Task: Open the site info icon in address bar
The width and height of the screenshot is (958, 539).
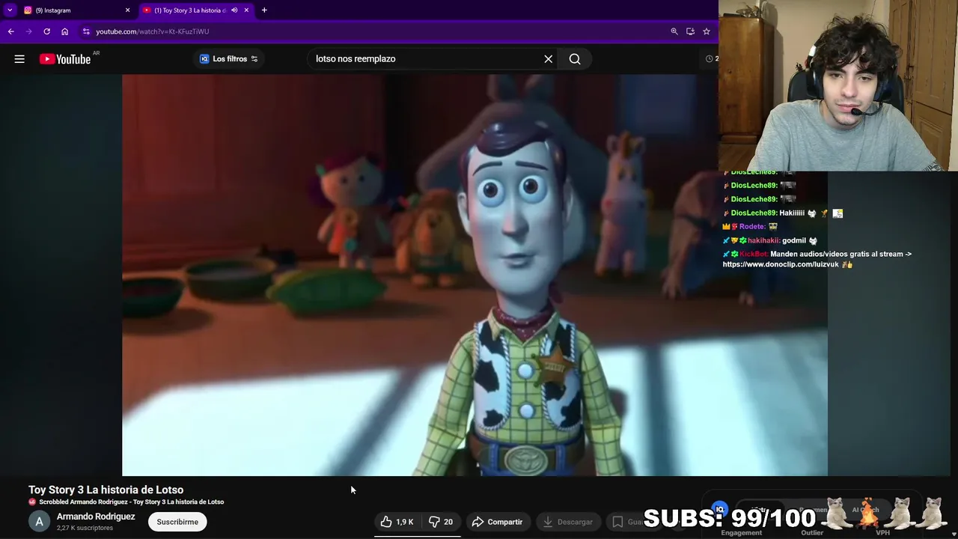Action: point(86,31)
